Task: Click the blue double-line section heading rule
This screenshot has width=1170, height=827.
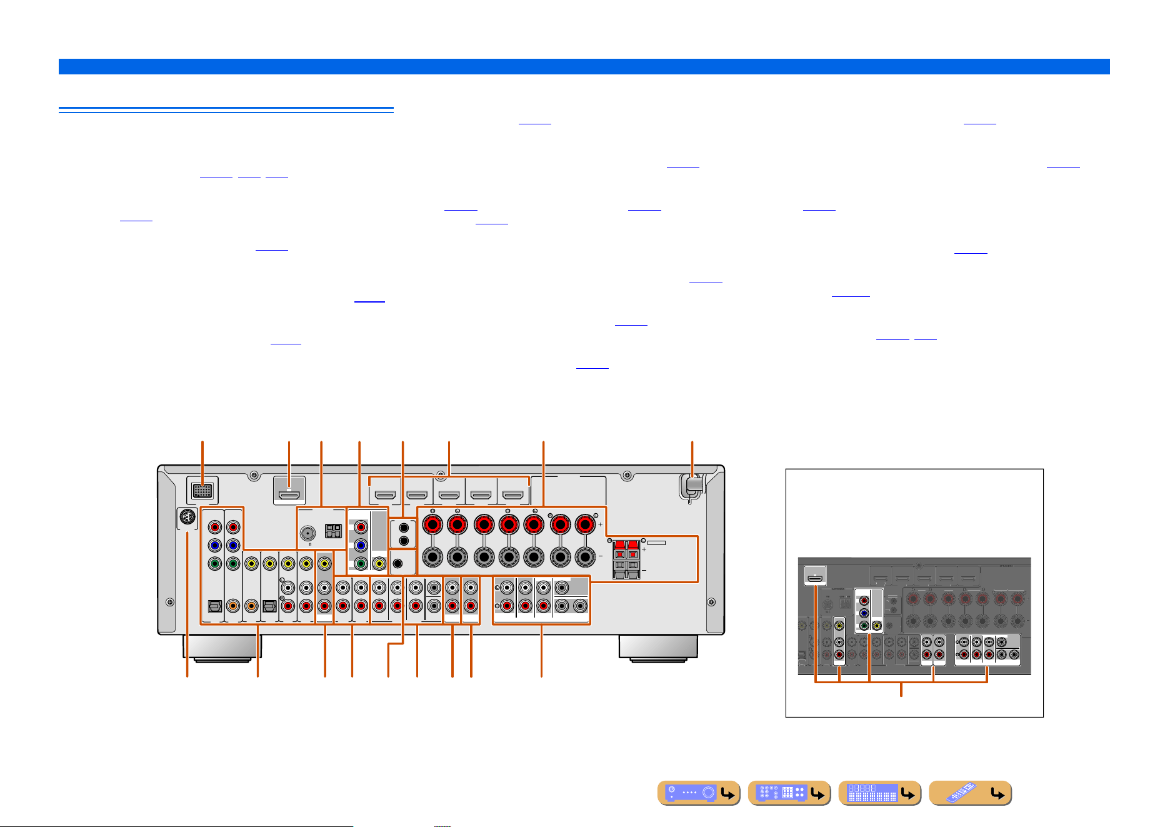Action: tap(226, 109)
